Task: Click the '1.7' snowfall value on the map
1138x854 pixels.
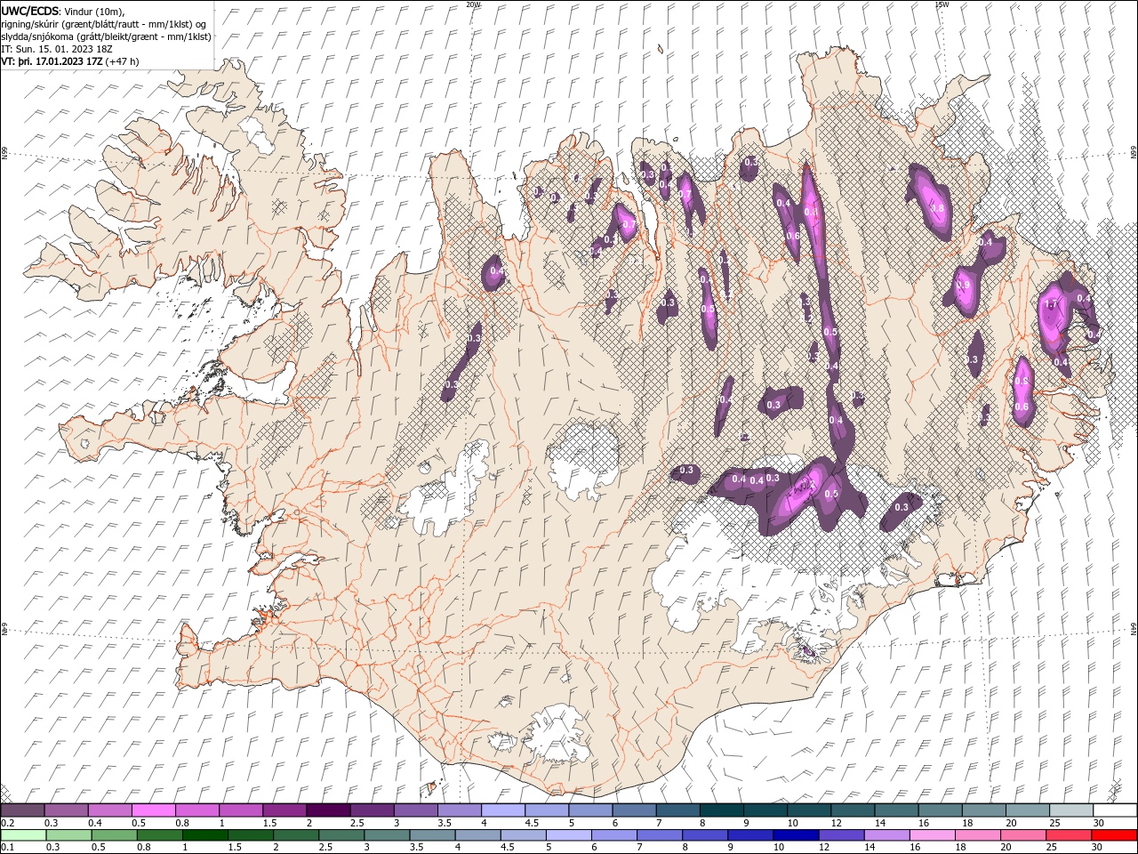Action: [1052, 303]
